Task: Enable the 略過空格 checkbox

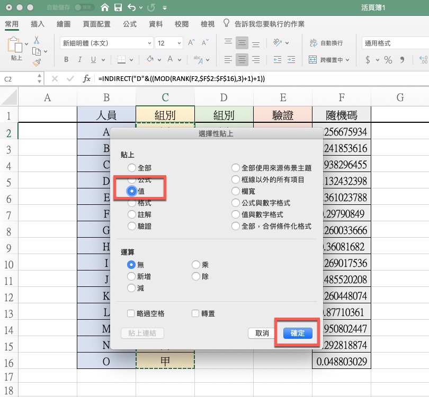Action: click(x=131, y=313)
